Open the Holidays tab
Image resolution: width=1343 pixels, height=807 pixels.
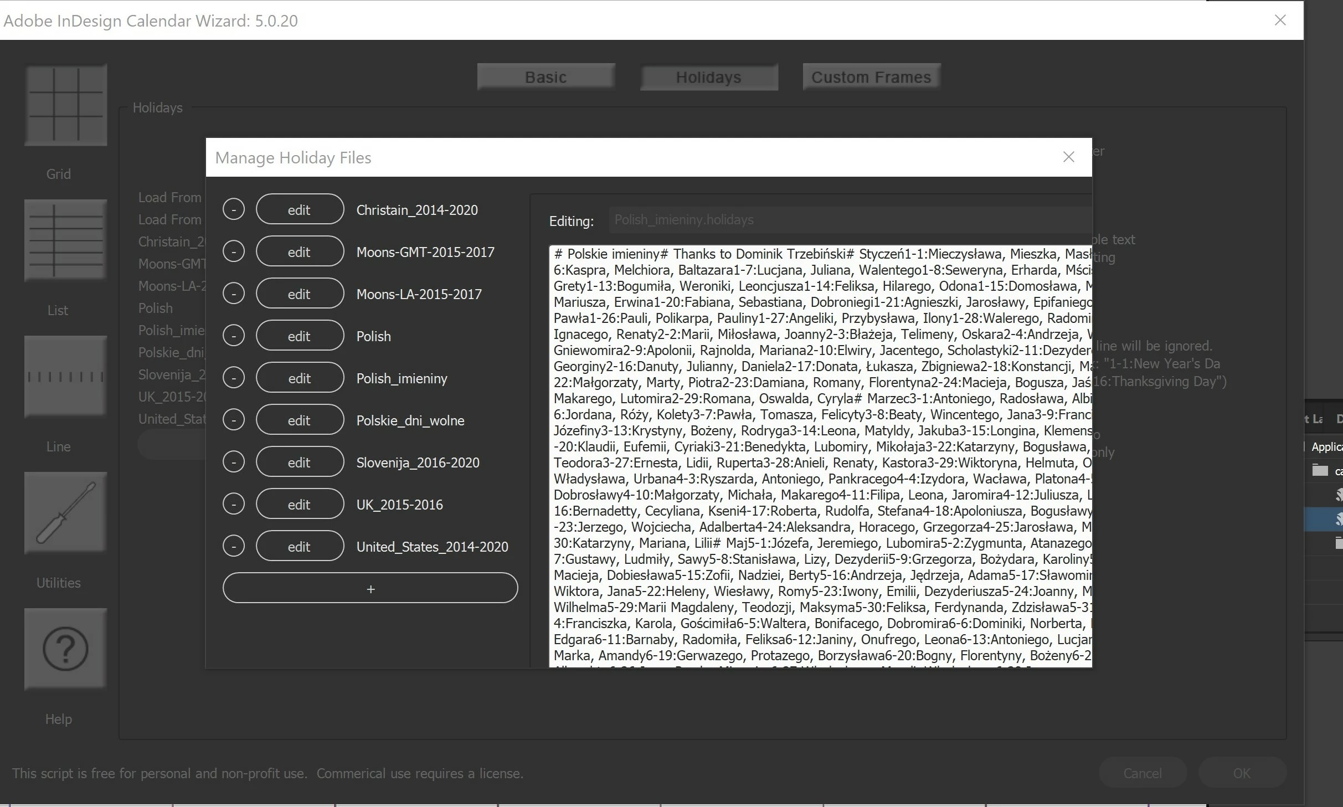[x=708, y=77]
